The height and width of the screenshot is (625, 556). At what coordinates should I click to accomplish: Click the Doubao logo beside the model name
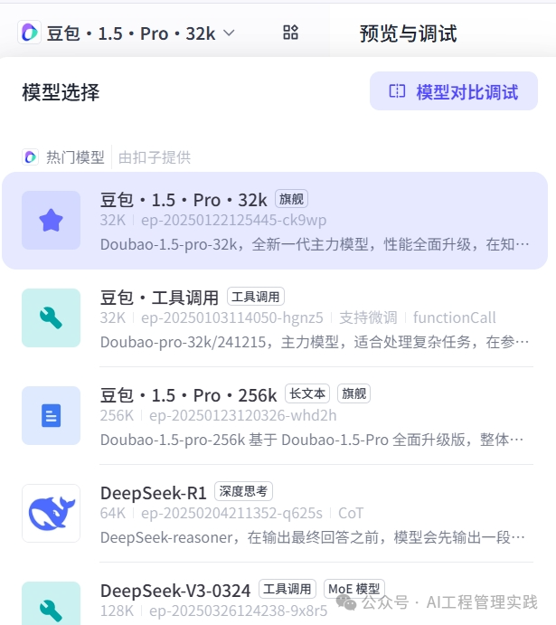coord(29,33)
